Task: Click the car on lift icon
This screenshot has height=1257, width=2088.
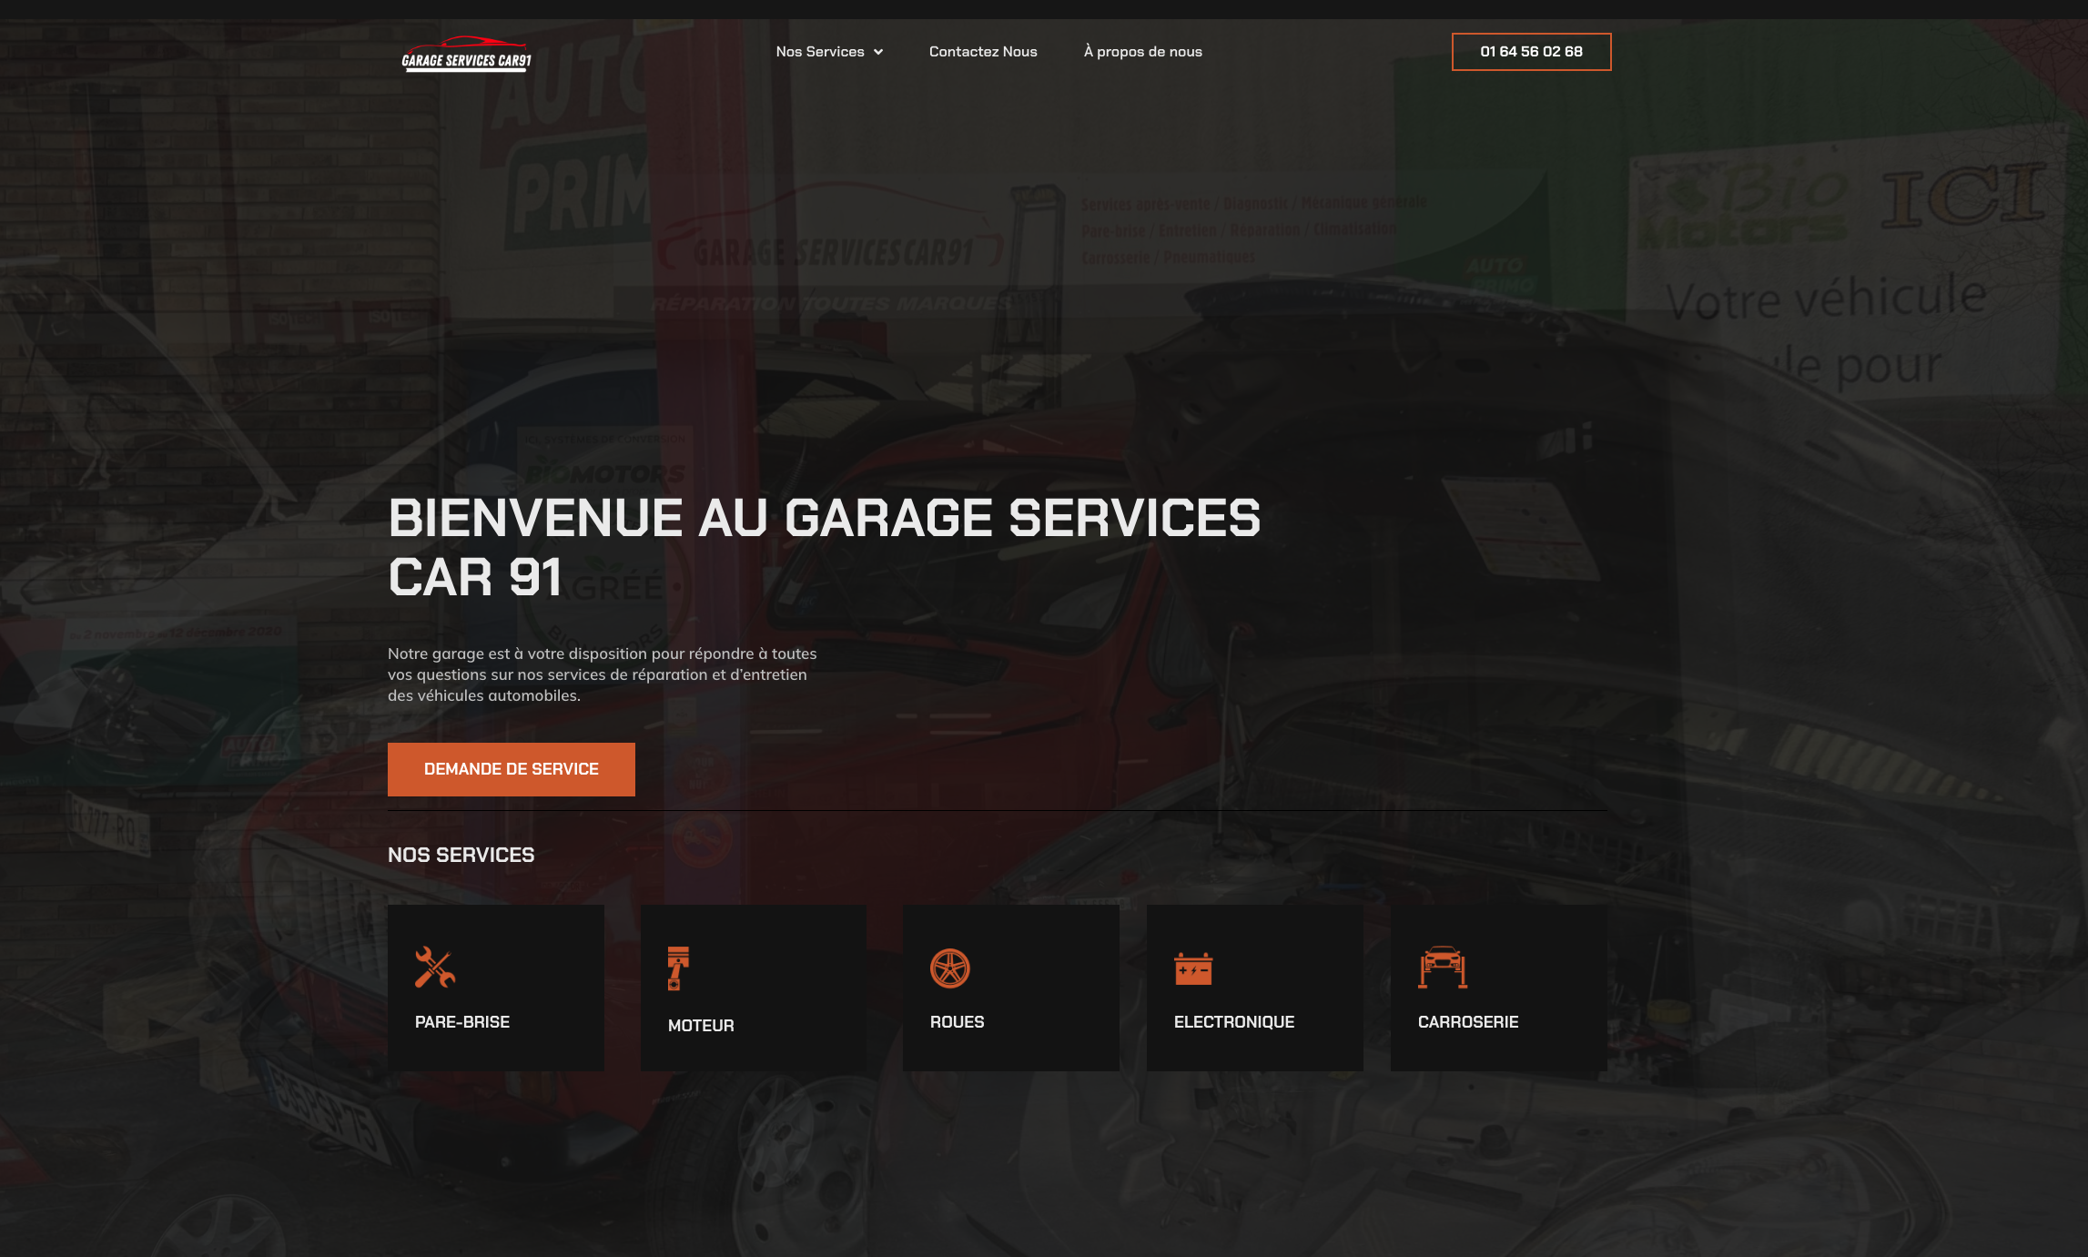Action: pyautogui.click(x=1442, y=968)
